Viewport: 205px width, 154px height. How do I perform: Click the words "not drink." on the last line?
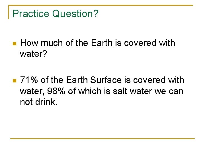tap(38, 102)
